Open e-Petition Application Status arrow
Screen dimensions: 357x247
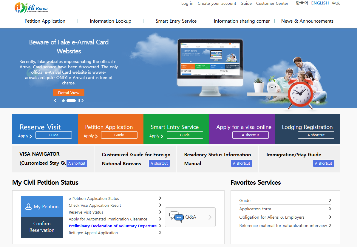(x=160, y=198)
